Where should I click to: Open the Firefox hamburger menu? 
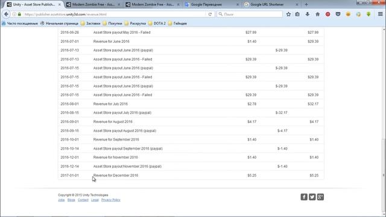click(x=381, y=14)
